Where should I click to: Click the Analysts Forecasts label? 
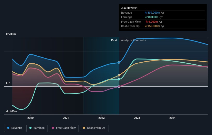(x=133, y=40)
